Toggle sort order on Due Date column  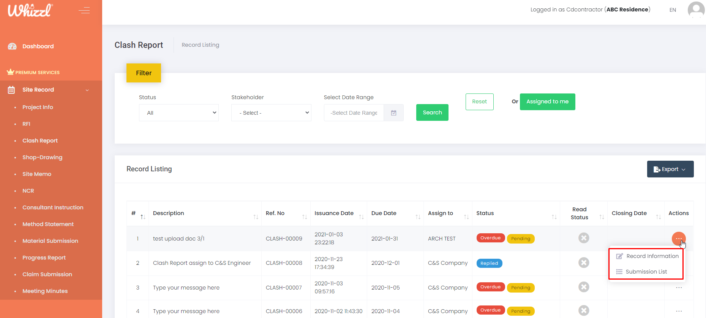[418, 217]
